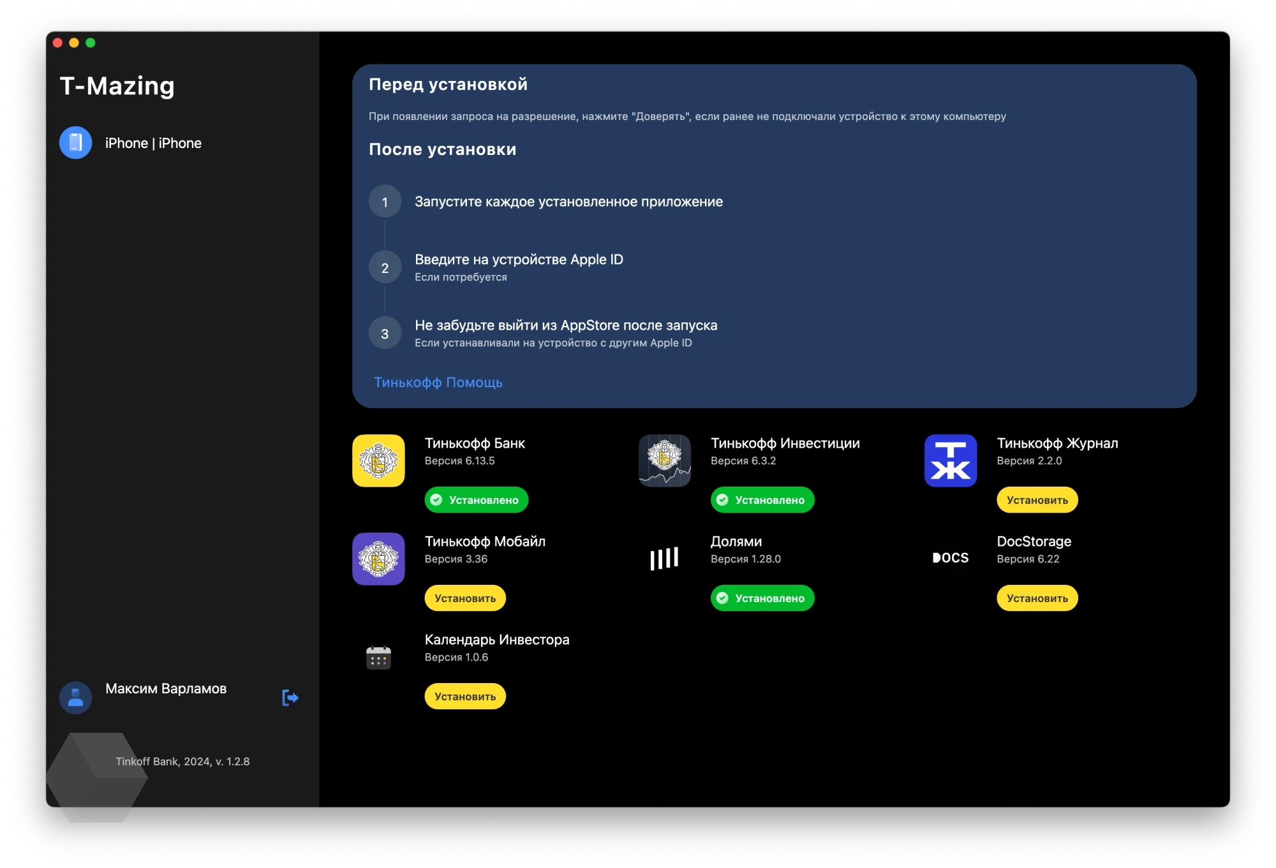Click Не забудьте выйти из AppStore text
Viewport: 1276px width, 868px height.
(x=566, y=325)
